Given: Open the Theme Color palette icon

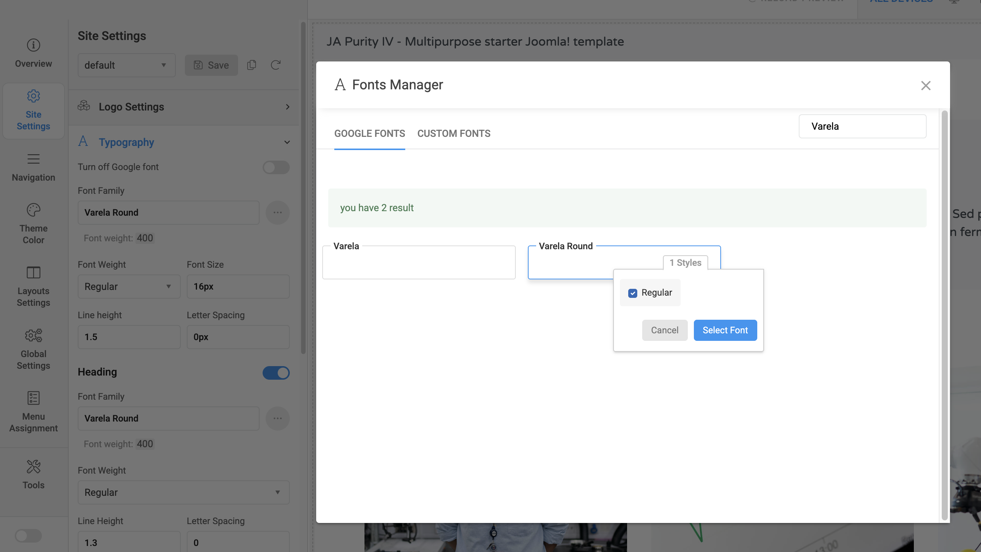Looking at the screenshot, I should pyautogui.click(x=34, y=210).
